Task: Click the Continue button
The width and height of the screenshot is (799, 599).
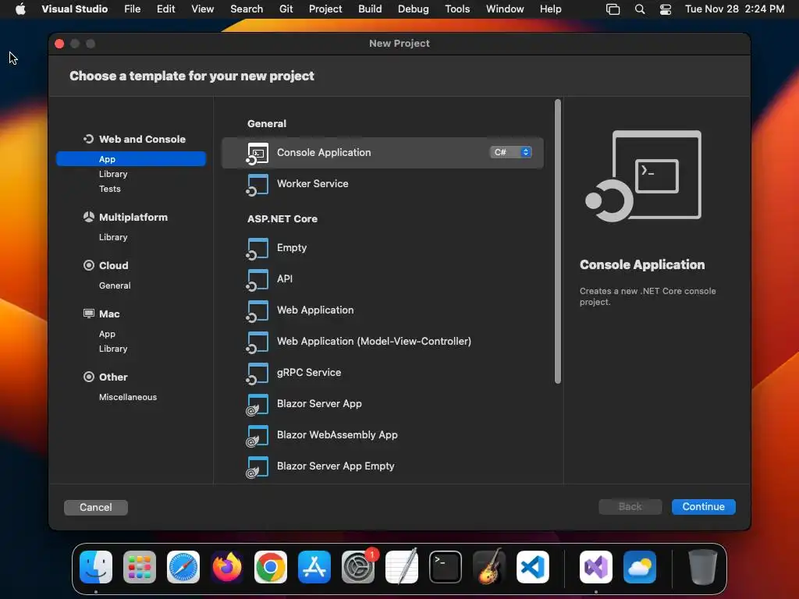Action: tap(703, 507)
